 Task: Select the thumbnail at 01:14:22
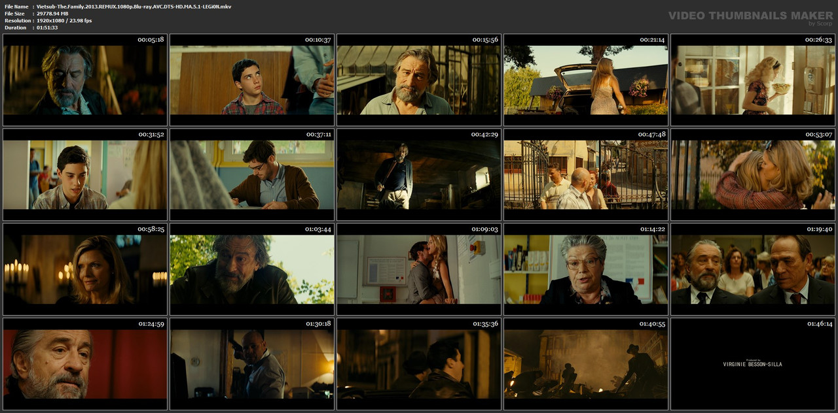(586, 269)
